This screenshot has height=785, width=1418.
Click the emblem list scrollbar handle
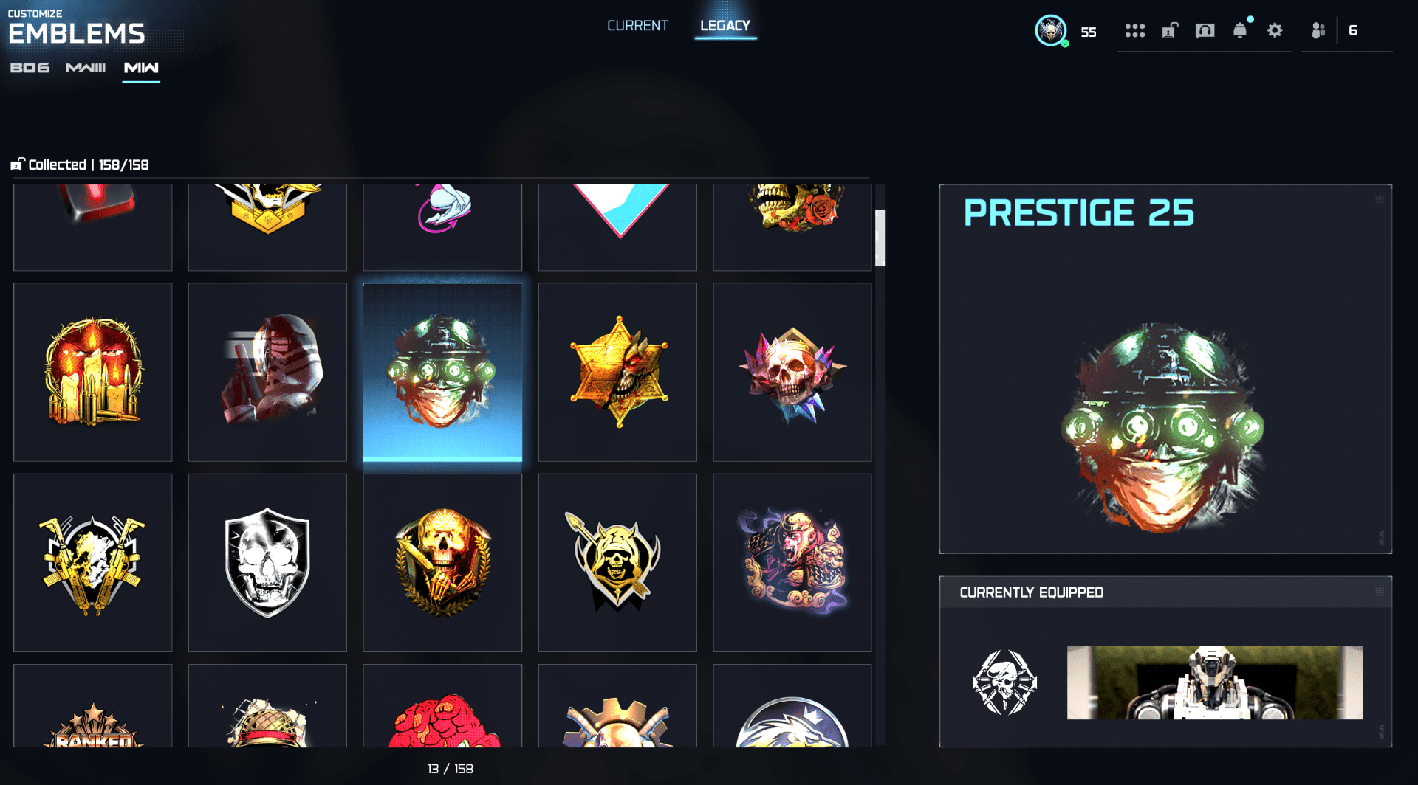pos(880,238)
